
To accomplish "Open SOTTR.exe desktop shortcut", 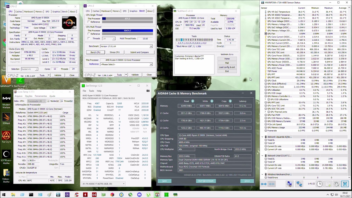I will 6,157.
